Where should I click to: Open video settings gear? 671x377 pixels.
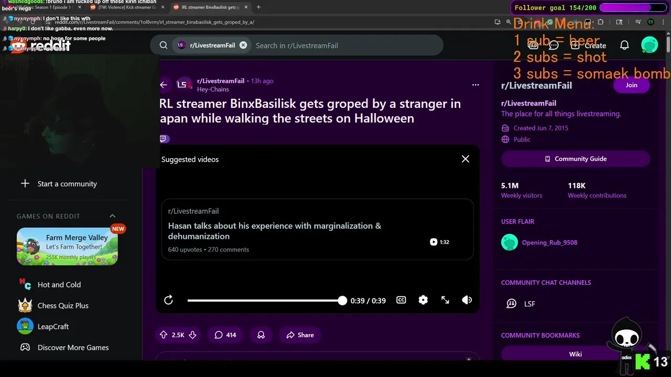423,300
